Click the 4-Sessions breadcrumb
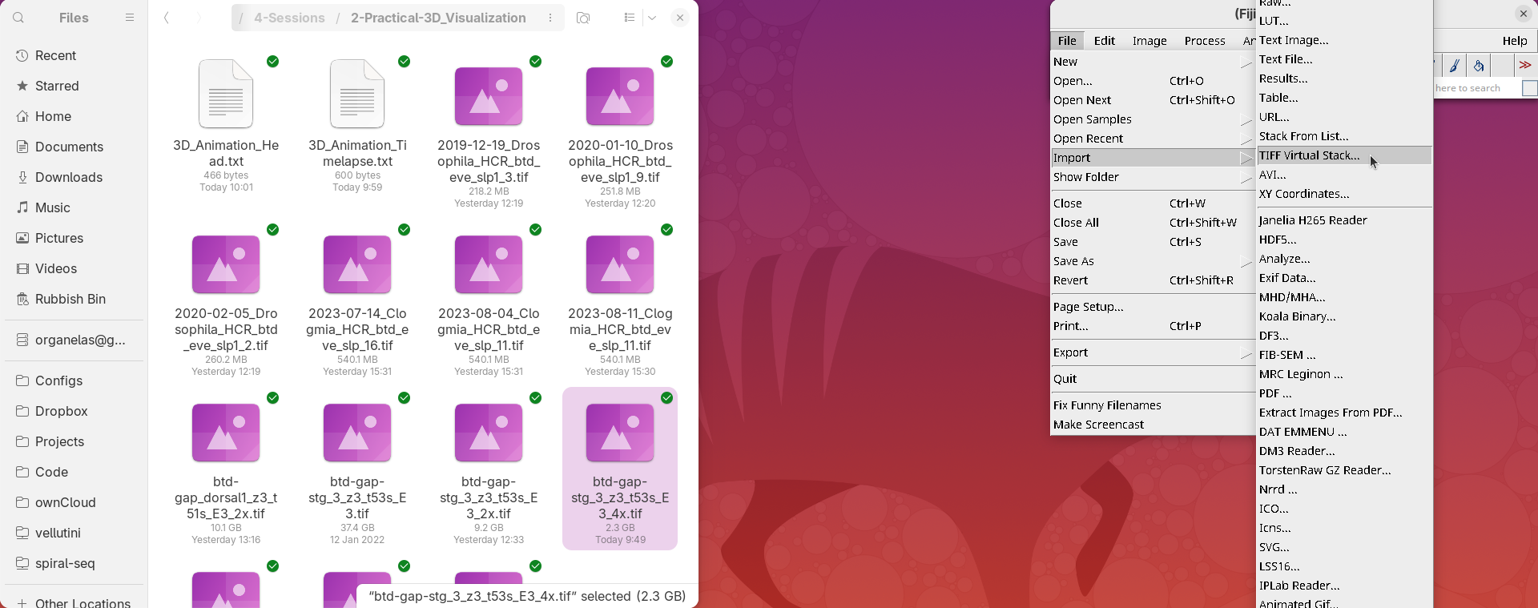The width and height of the screenshot is (1538, 608). tap(289, 18)
